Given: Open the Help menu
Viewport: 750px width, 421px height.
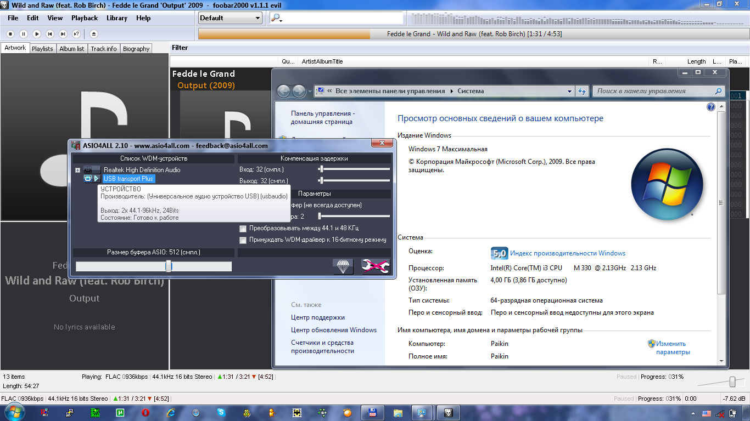Looking at the screenshot, I should click(143, 18).
